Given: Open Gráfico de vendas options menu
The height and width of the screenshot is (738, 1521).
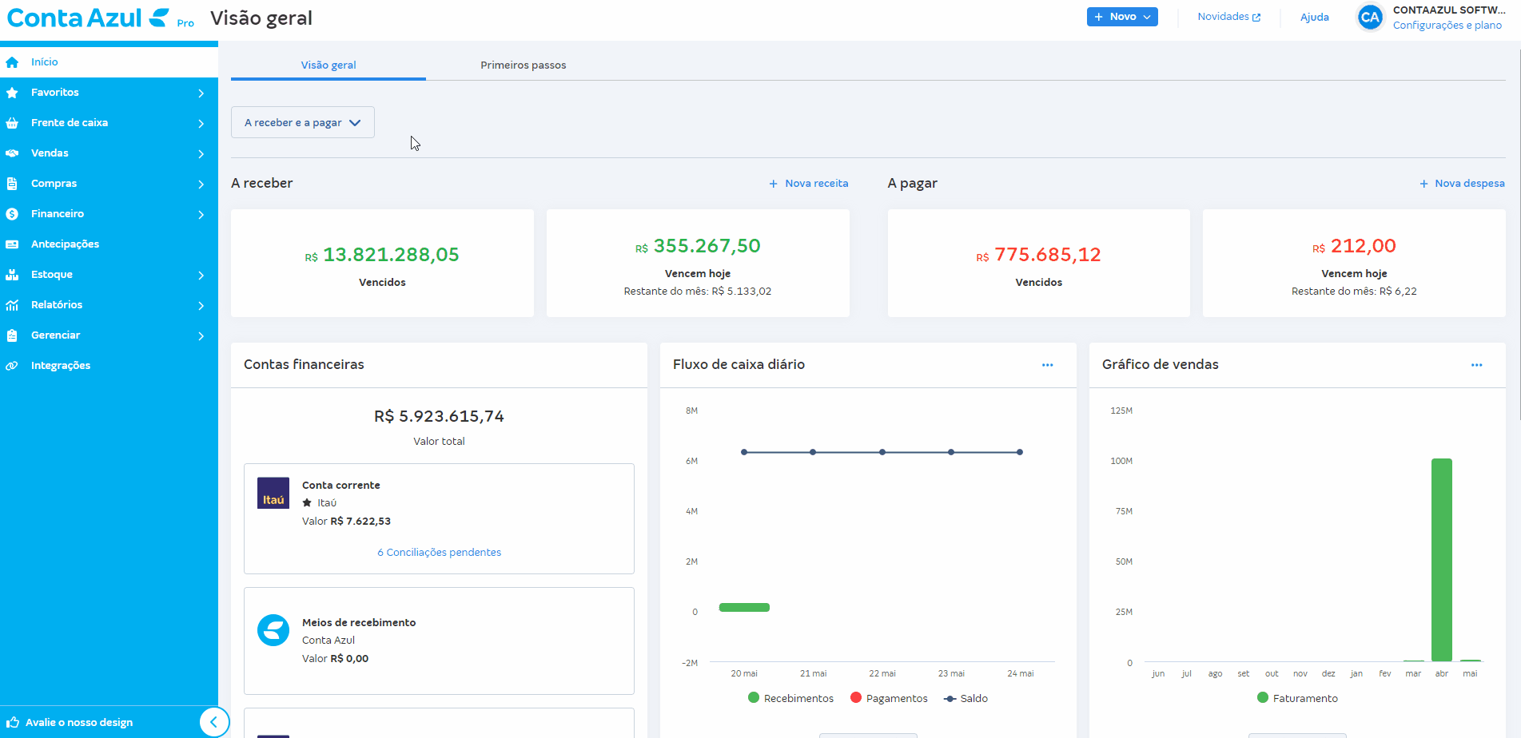Looking at the screenshot, I should (1476, 365).
